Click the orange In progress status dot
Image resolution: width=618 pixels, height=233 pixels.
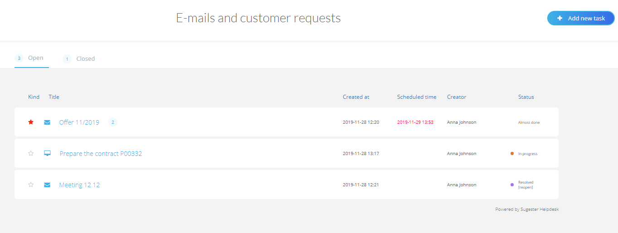click(512, 154)
